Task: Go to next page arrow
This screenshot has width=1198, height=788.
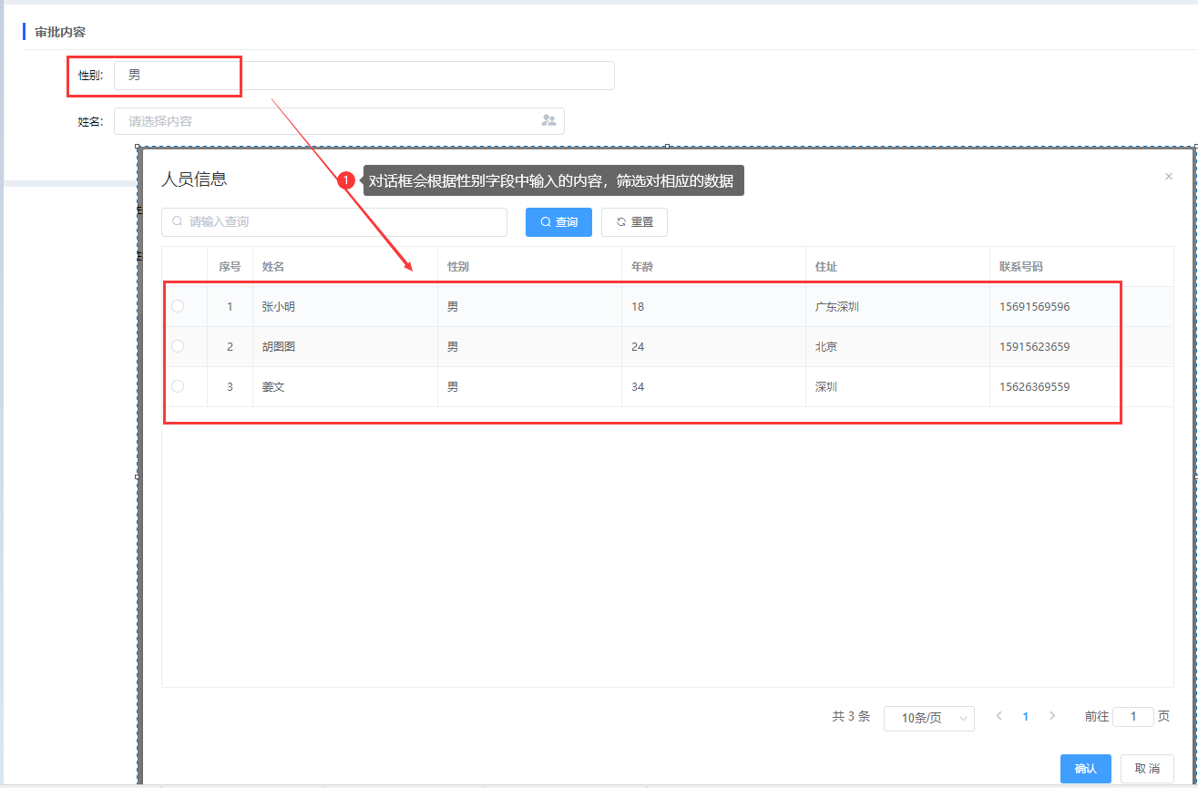Action: [x=1052, y=716]
